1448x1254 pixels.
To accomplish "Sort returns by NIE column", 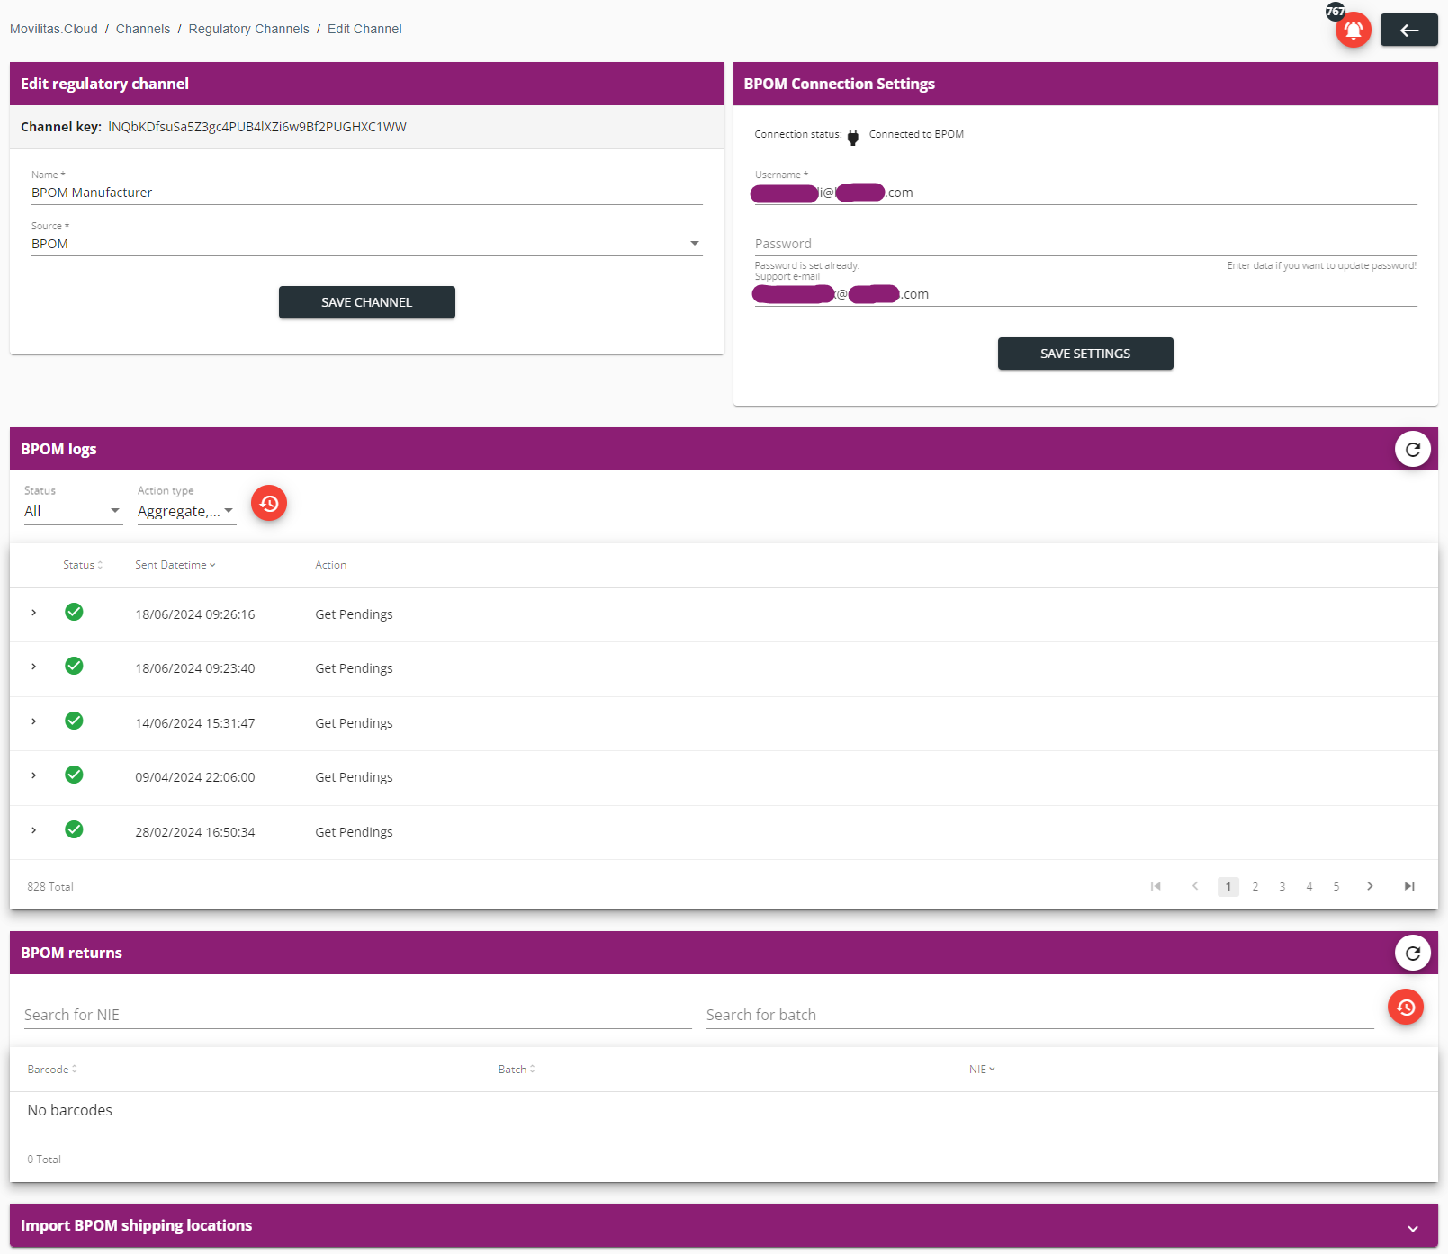I will 982,1070.
